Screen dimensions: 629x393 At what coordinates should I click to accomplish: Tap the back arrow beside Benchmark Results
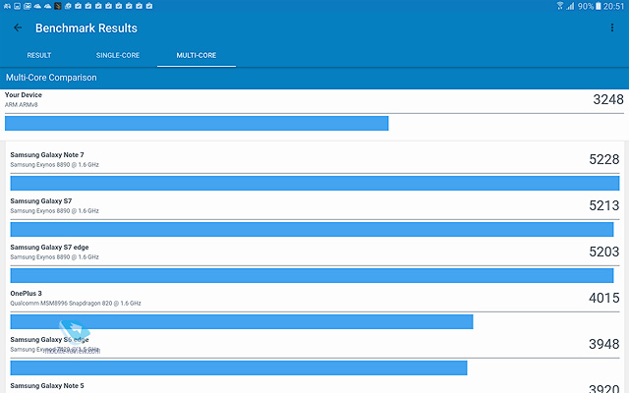click(x=18, y=28)
